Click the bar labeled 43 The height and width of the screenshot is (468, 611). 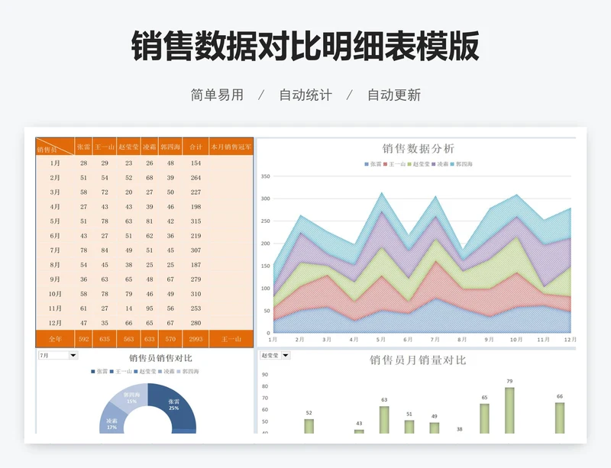(x=359, y=431)
